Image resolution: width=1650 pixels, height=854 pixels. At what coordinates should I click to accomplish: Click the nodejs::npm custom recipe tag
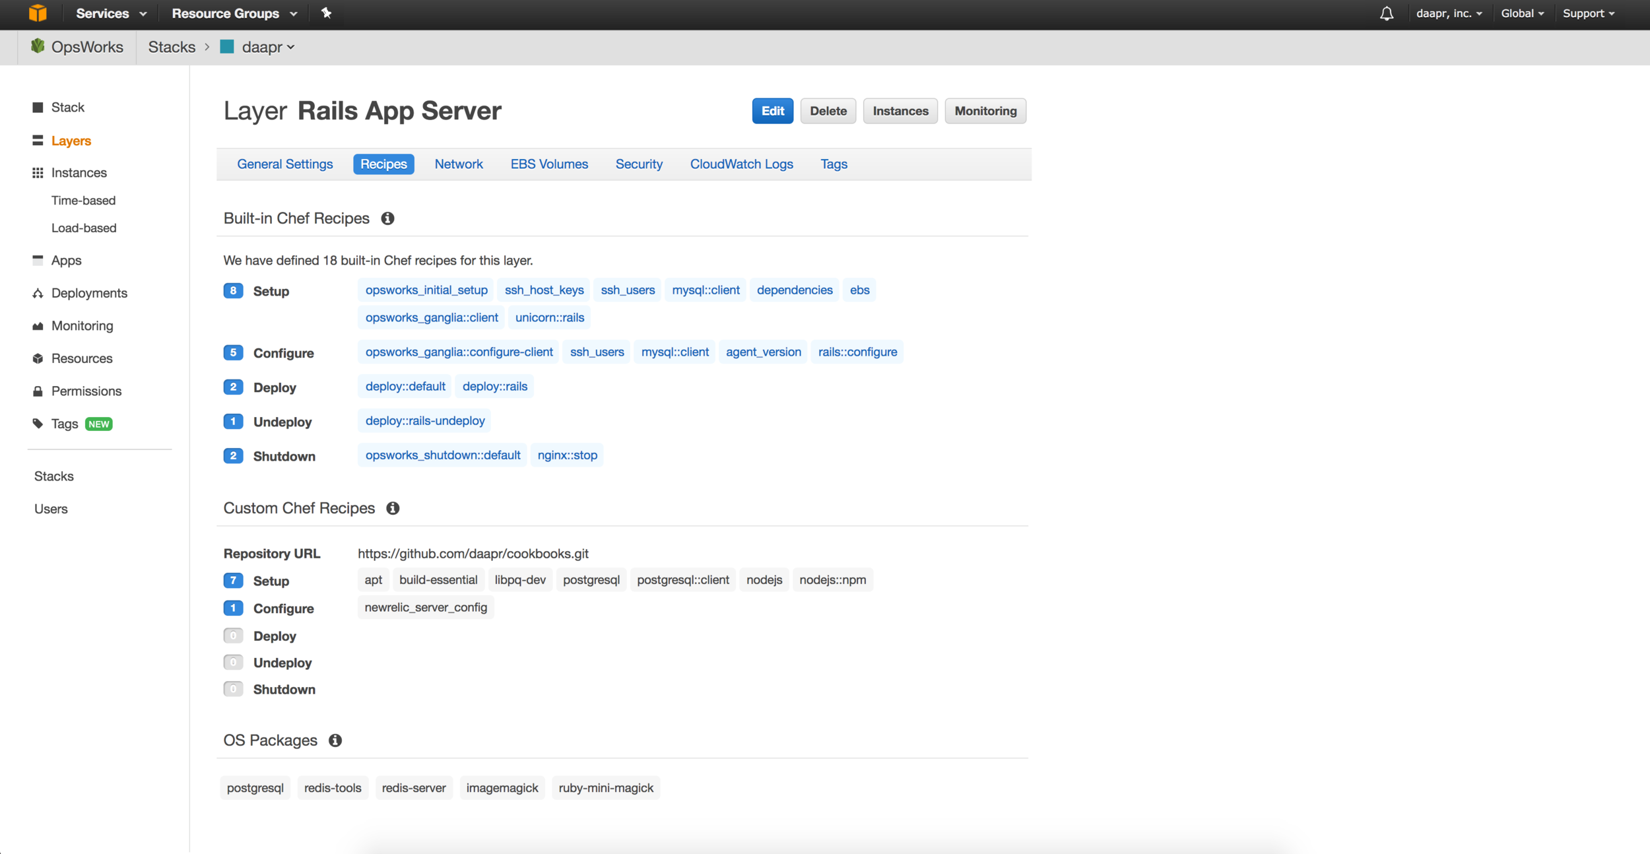pyautogui.click(x=832, y=580)
